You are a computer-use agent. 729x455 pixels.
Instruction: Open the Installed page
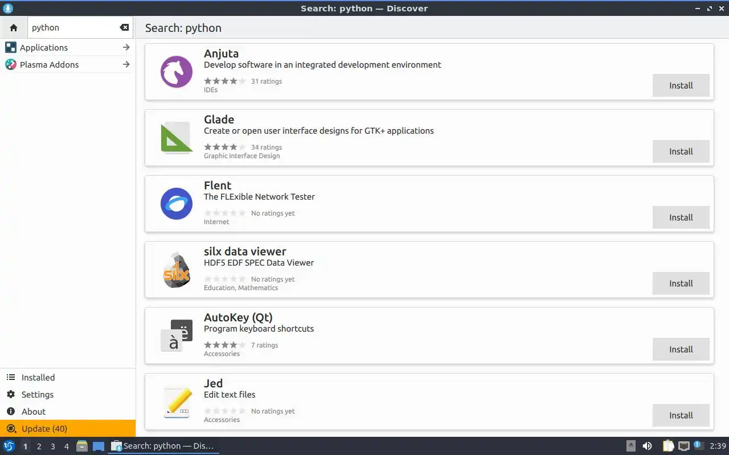68,377
